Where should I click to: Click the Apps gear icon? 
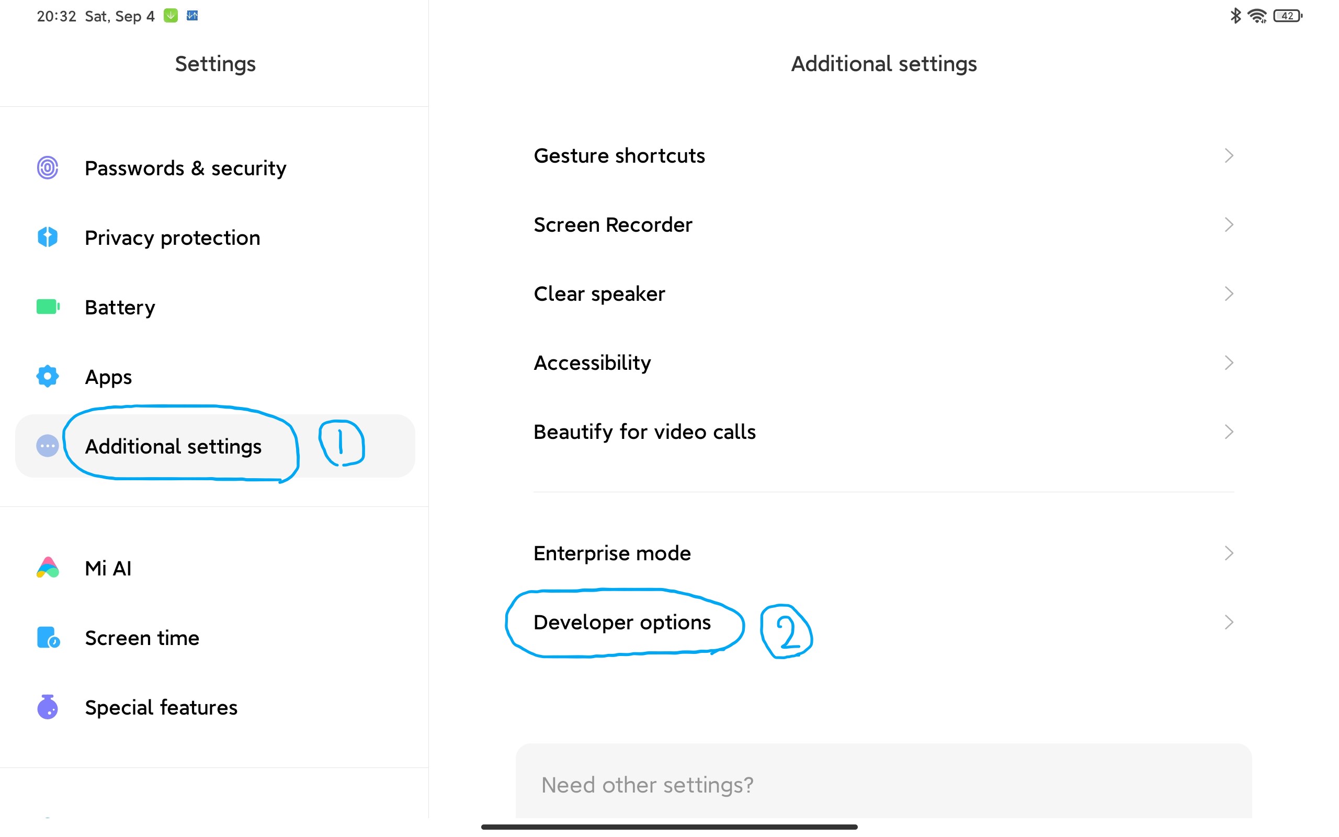(x=48, y=377)
